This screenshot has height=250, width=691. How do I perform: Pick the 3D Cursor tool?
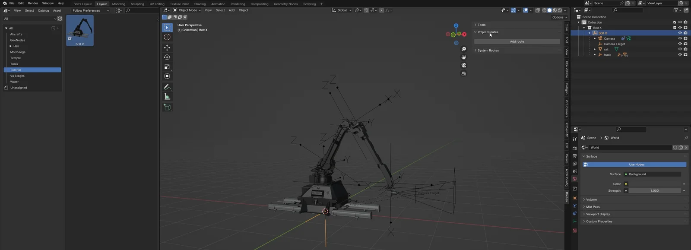coord(167,37)
